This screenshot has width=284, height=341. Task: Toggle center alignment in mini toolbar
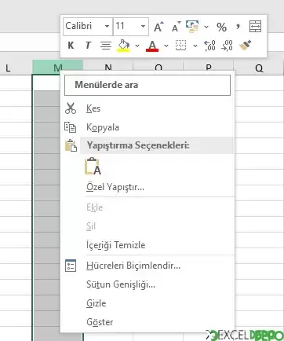click(106, 46)
